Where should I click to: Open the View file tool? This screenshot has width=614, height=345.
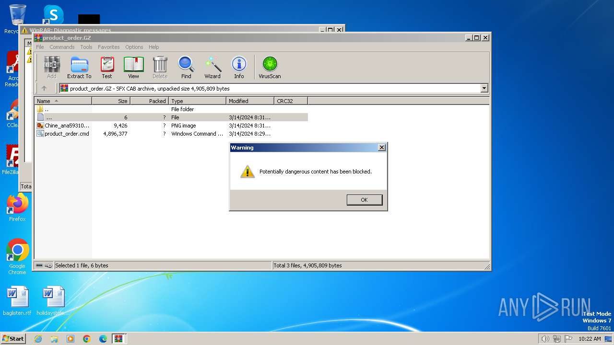click(133, 67)
